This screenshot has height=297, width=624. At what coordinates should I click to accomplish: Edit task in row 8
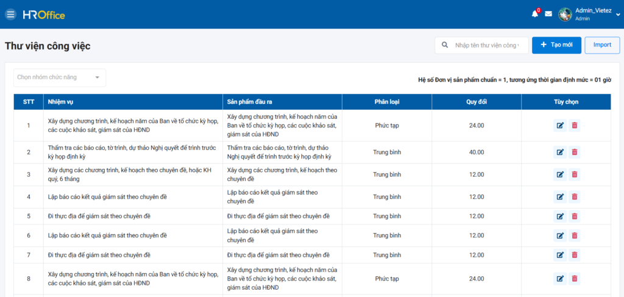559,279
